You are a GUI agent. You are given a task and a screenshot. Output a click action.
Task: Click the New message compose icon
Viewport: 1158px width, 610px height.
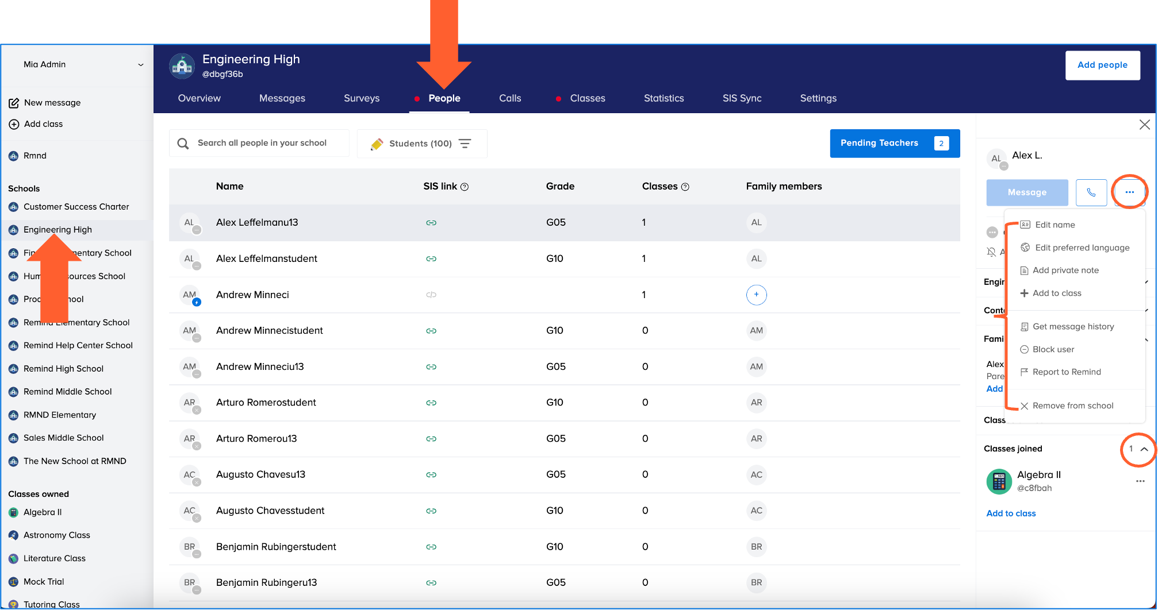tap(14, 103)
